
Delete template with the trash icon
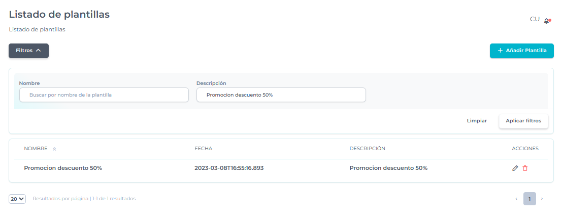tap(525, 168)
